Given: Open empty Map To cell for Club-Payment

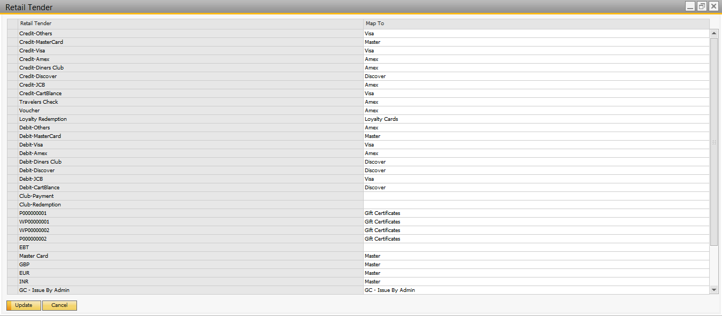Looking at the screenshot, I should [536, 196].
